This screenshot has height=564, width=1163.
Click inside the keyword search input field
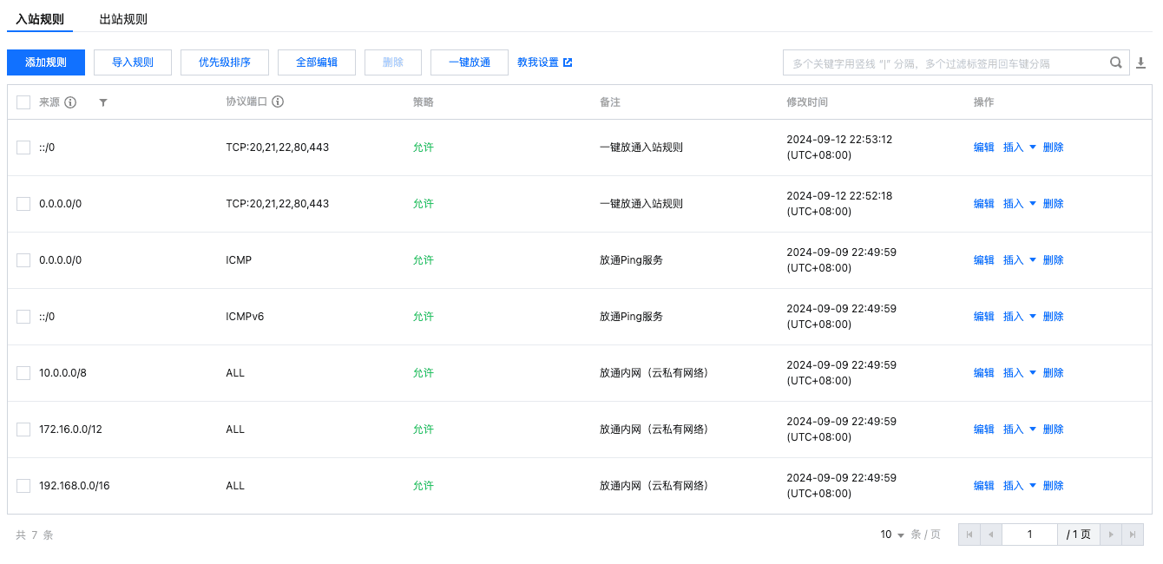pos(937,62)
